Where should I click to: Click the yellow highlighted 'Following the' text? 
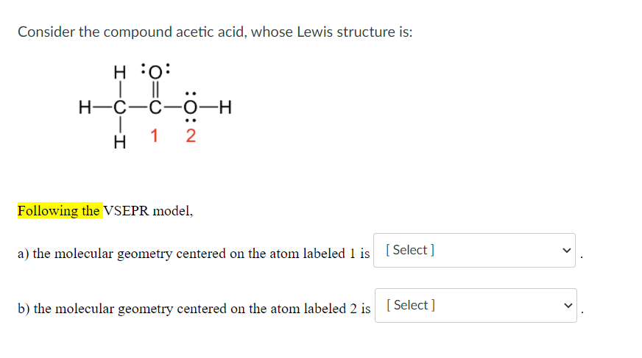coord(60,210)
